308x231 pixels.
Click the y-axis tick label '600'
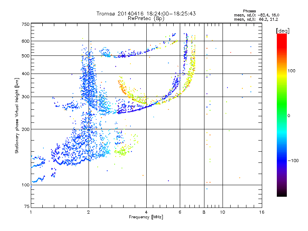click(25, 41)
